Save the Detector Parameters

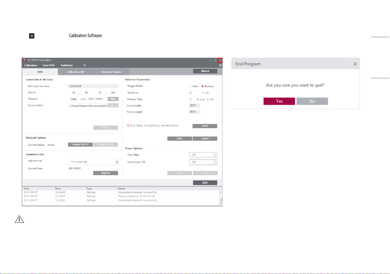point(180,139)
